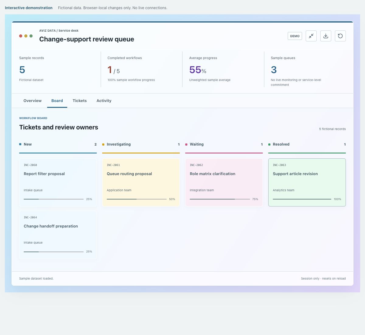The width and height of the screenshot is (365, 335).
Task: Select the Board tab
Action: (57, 101)
